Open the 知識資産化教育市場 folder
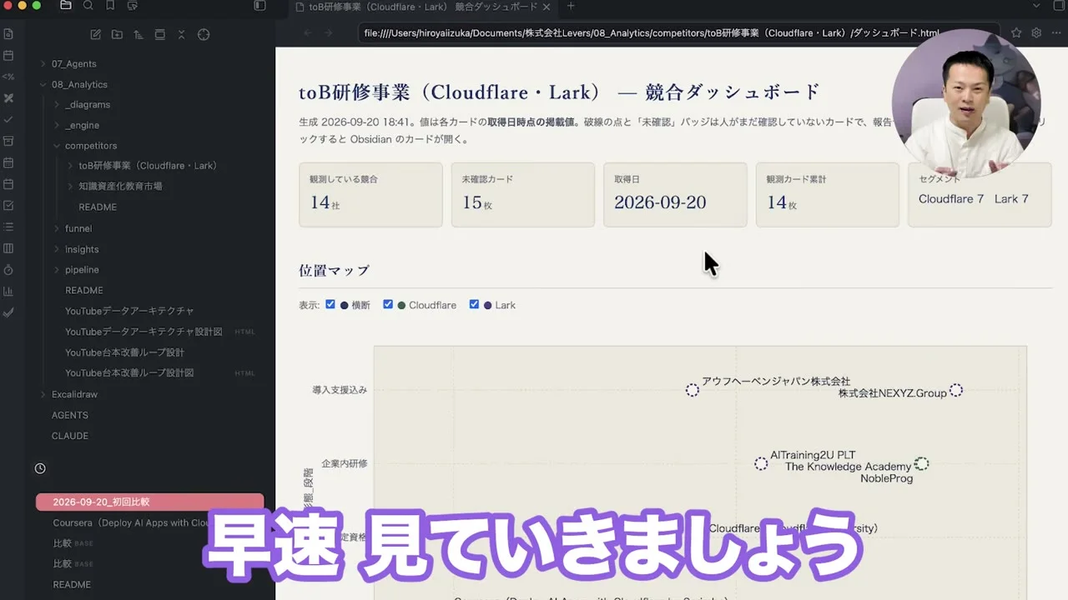This screenshot has width=1068, height=600. 120,187
